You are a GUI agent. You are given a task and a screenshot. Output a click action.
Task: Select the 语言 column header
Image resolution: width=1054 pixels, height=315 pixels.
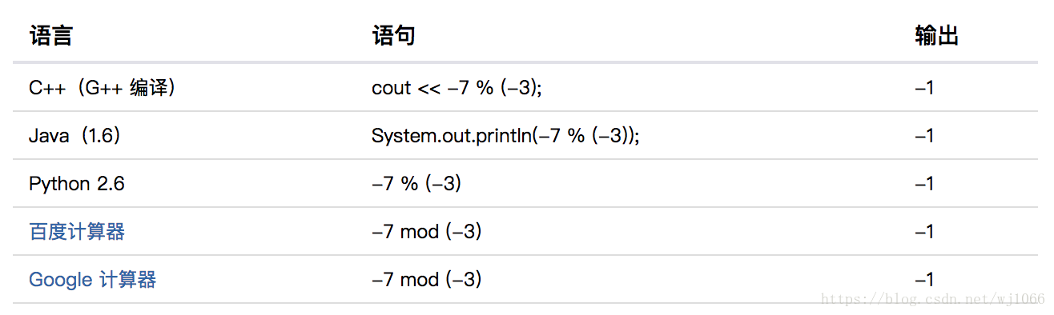tap(50, 36)
